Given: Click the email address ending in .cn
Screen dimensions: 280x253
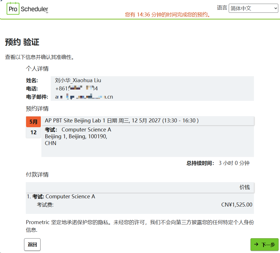Looking at the screenshot, I should pyautogui.click(x=84, y=97).
